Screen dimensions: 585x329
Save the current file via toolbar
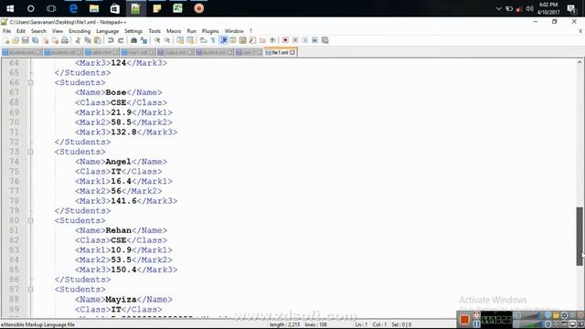coord(26,40)
